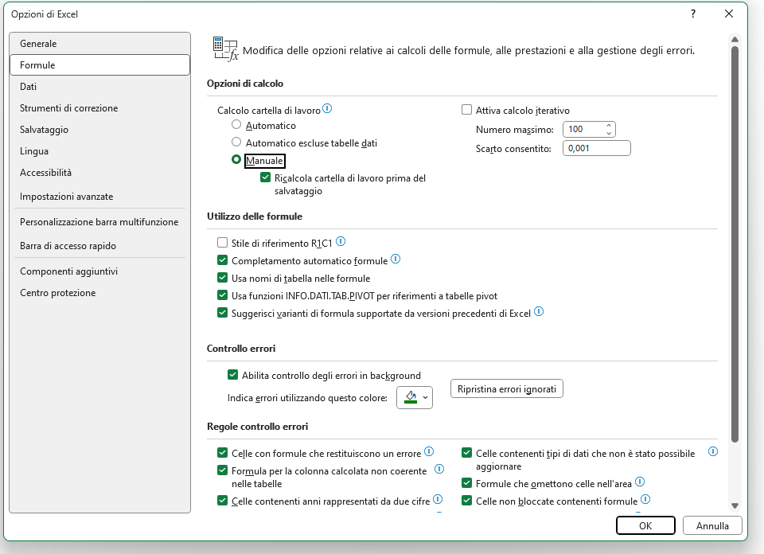Click the Annulla button
This screenshot has height=554, width=764.
click(712, 525)
